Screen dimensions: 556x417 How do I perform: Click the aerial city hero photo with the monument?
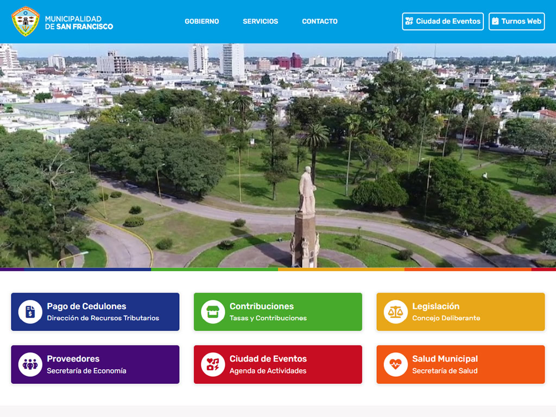(x=278, y=152)
